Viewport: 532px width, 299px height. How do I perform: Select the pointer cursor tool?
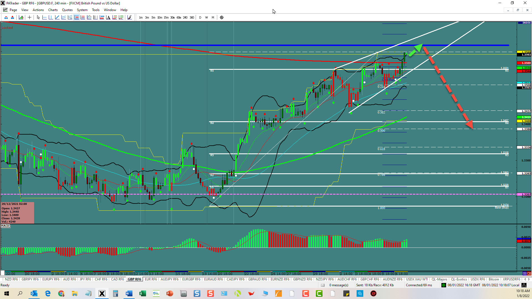tap(38, 17)
